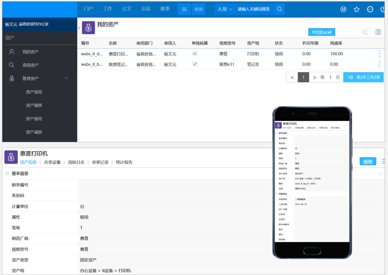Select 资产领用 in the sidebar
Screen dimensions: 388x275
pyautogui.click(x=34, y=92)
